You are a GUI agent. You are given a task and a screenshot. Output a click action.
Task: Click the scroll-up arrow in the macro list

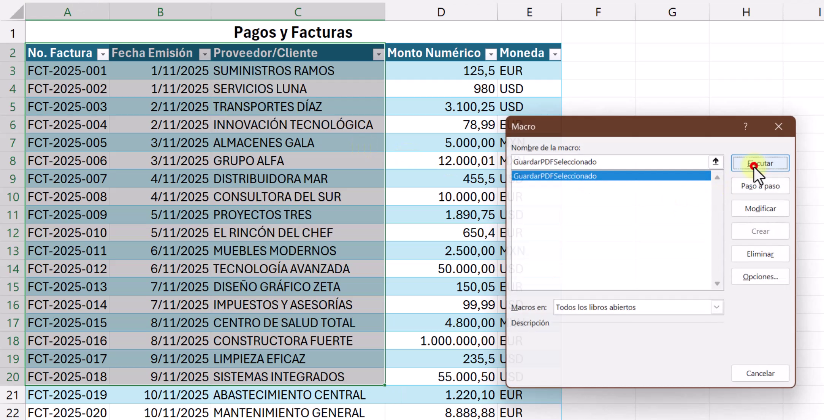(x=717, y=177)
